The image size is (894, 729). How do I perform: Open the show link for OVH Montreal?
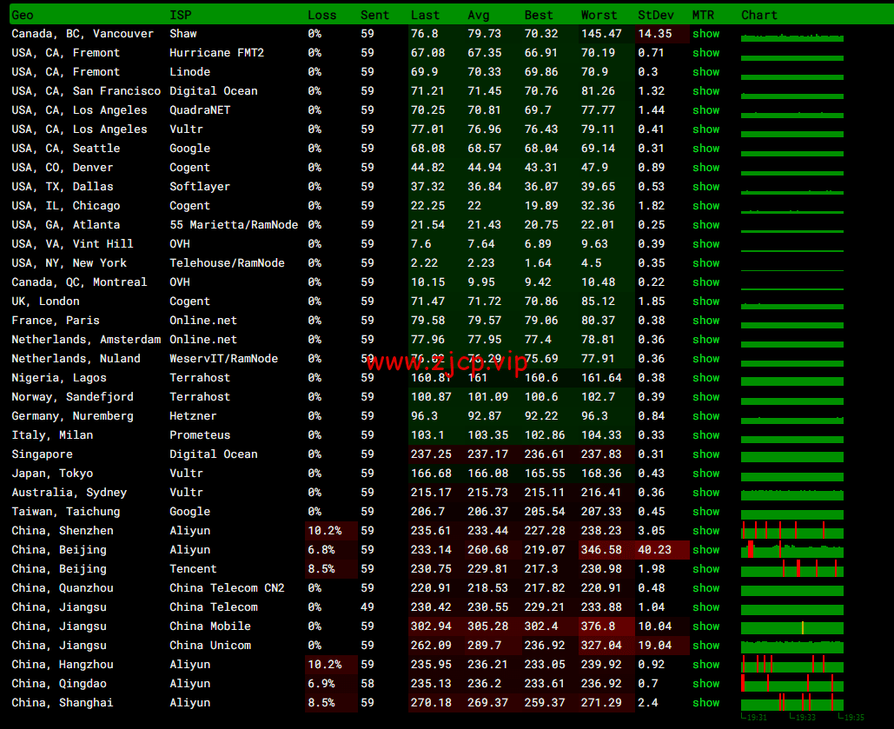pos(705,282)
